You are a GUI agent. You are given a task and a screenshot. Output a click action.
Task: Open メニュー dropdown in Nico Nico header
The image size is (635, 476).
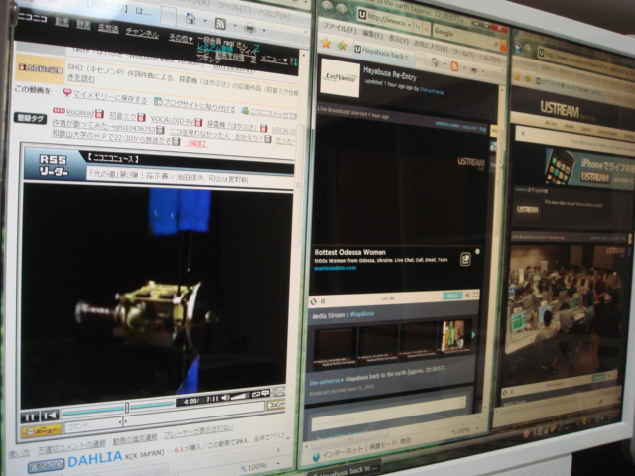coord(274,59)
